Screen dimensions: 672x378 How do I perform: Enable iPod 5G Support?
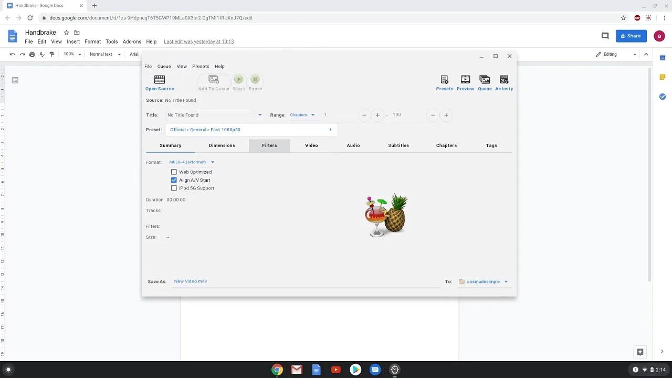pyautogui.click(x=174, y=188)
